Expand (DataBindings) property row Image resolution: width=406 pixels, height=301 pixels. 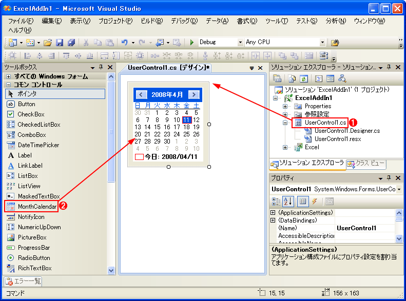(x=273, y=220)
